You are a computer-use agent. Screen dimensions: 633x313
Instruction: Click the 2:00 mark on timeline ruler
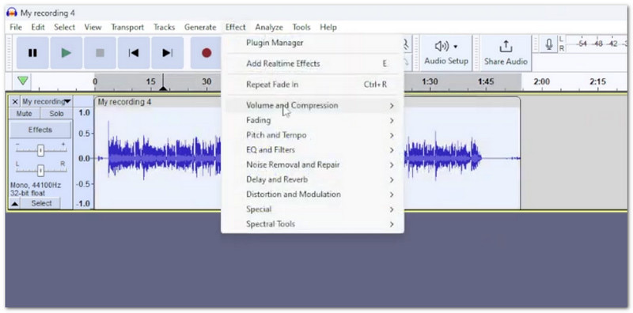coord(541,82)
